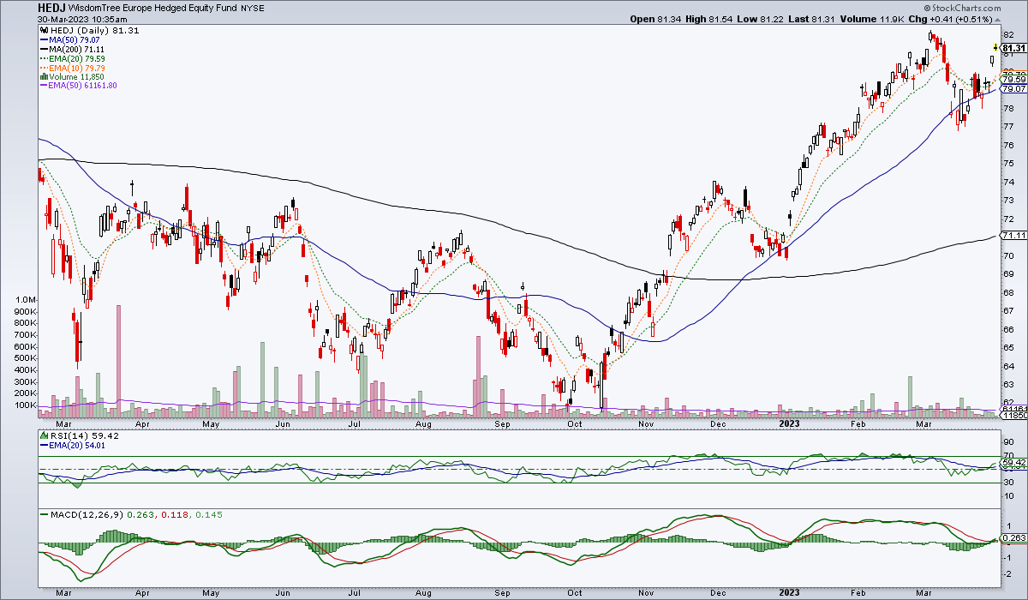Viewport: 1028px width, 600px height.
Task: Click the purple line sample beside EMA(50)
Action: 43,86
